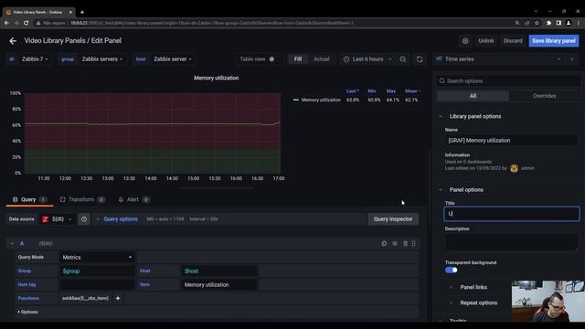
Task: Open browser profile icon
Action: (569, 23)
